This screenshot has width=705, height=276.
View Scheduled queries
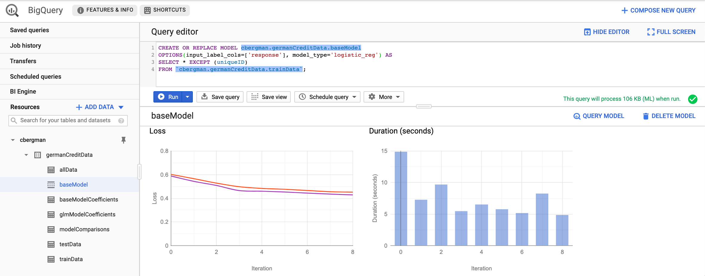click(x=36, y=76)
